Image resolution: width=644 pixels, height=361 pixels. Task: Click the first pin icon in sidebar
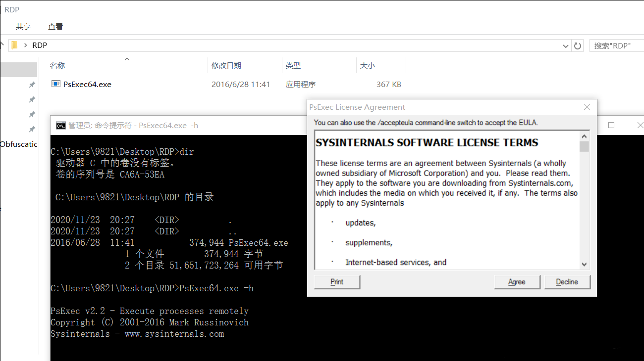coord(32,85)
